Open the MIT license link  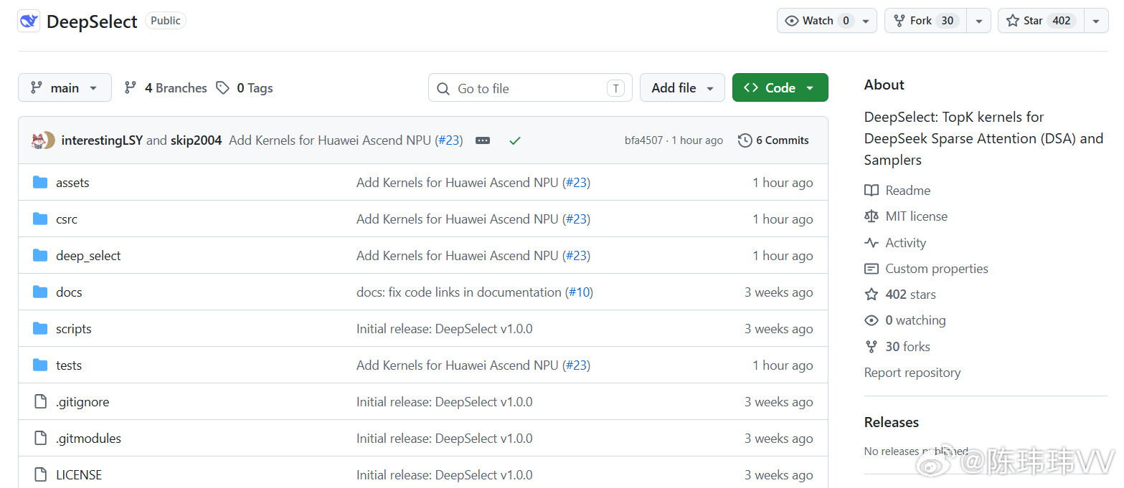917,216
